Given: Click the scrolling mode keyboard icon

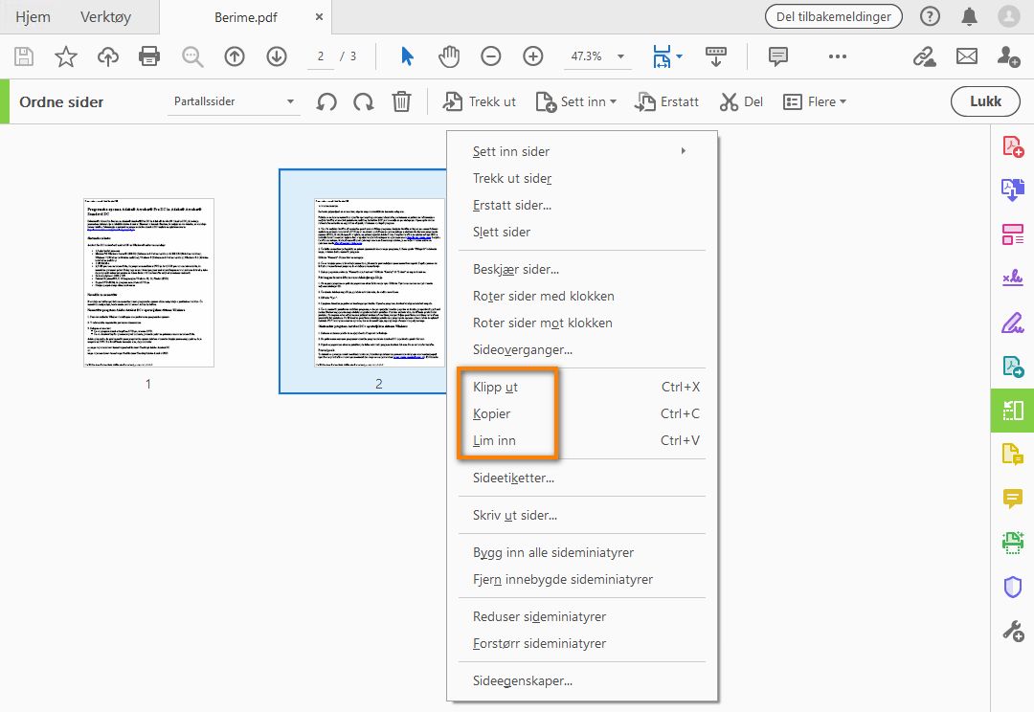Looking at the screenshot, I should (715, 56).
